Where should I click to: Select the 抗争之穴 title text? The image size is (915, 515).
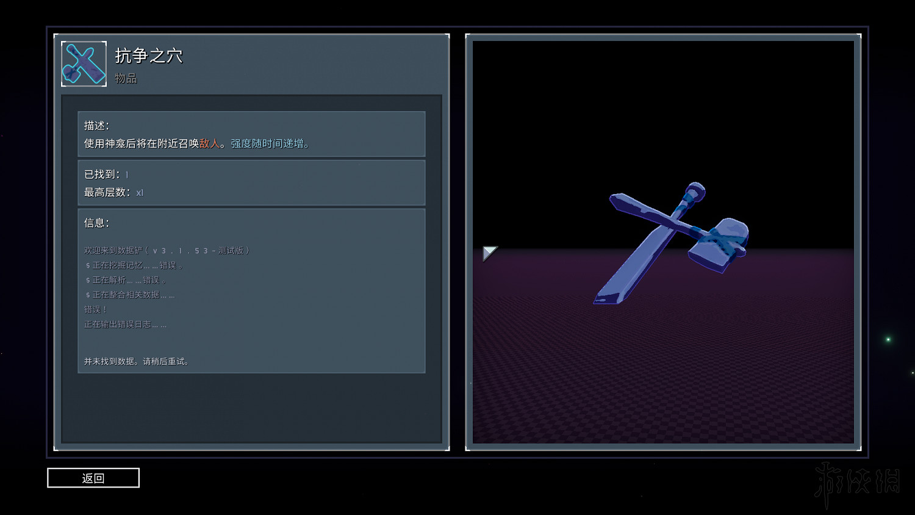click(149, 56)
